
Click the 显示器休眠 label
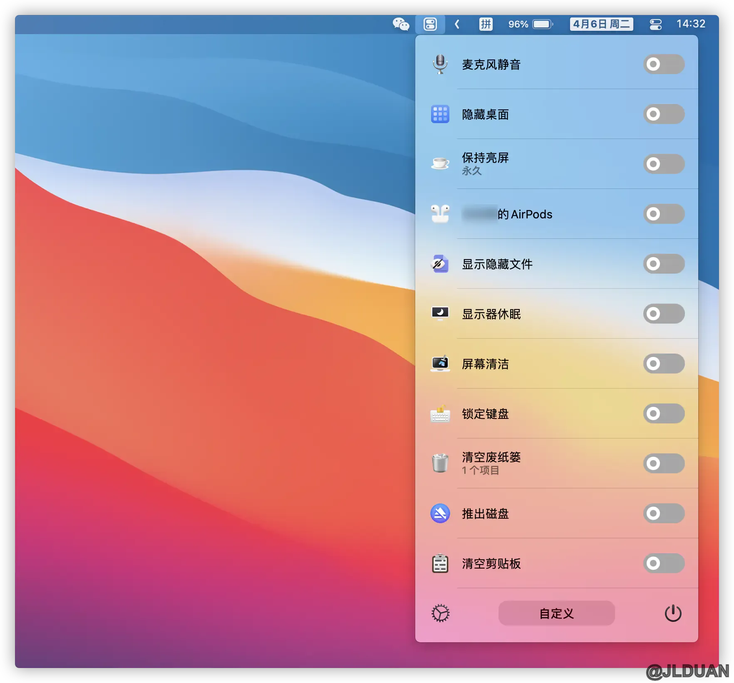coord(491,314)
